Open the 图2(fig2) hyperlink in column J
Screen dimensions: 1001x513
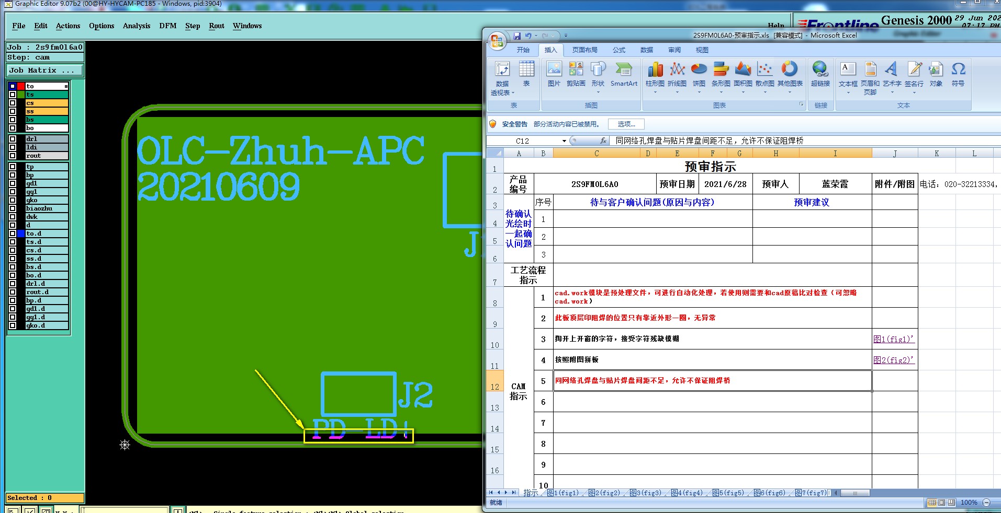(x=894, y=360)
